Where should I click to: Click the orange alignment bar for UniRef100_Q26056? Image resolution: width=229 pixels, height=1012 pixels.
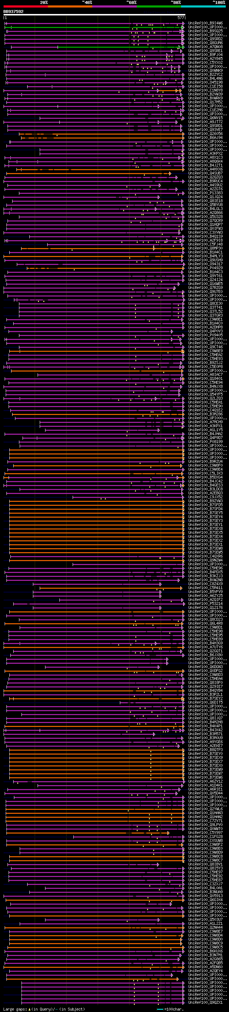pos(101,134)
